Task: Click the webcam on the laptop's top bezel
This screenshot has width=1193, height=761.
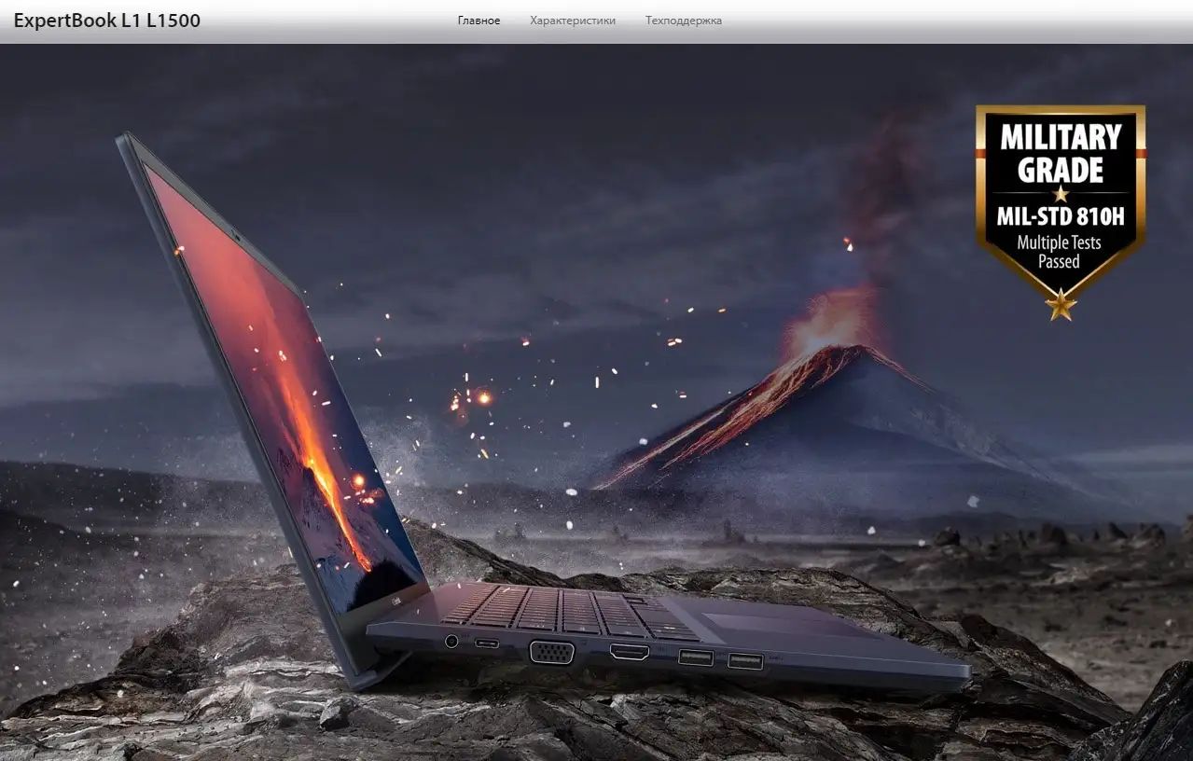Action: tap(237, 236)
